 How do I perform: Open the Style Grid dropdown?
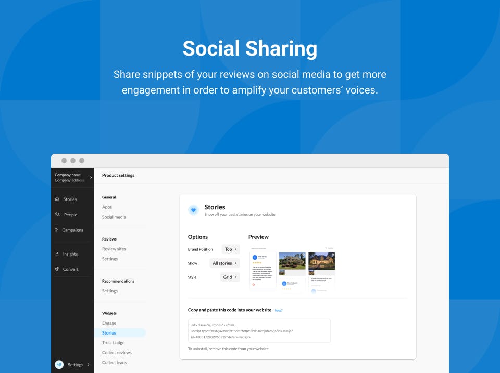[230, 277]
